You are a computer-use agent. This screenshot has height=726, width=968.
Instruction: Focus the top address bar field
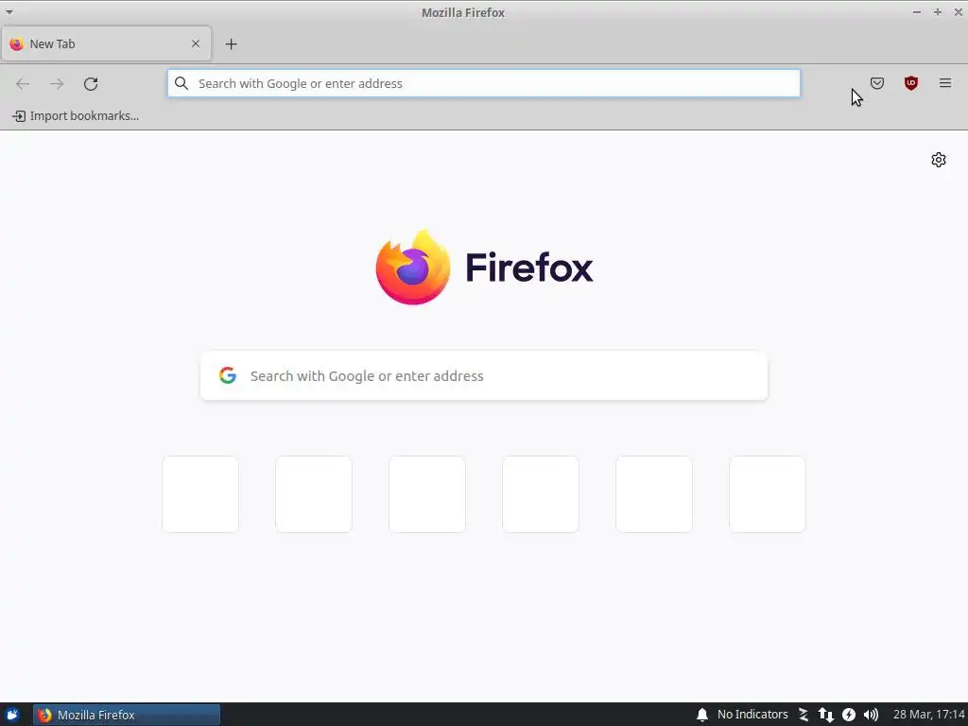(x=484, y=83)
